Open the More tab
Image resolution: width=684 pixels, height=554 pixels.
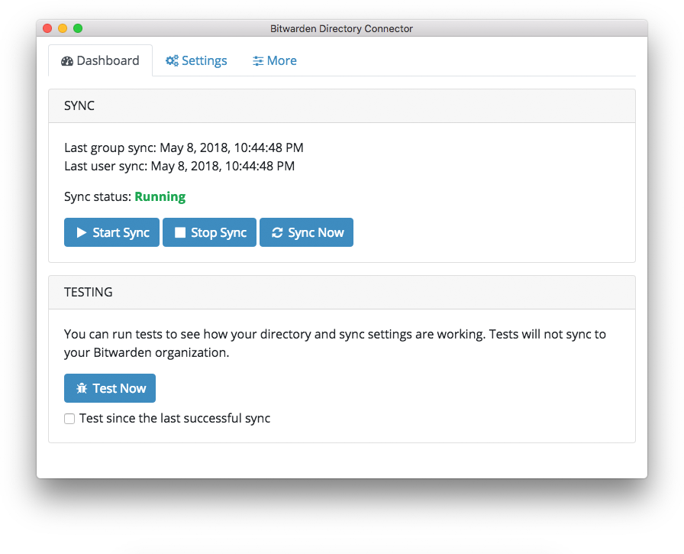(x=274, y=60)
